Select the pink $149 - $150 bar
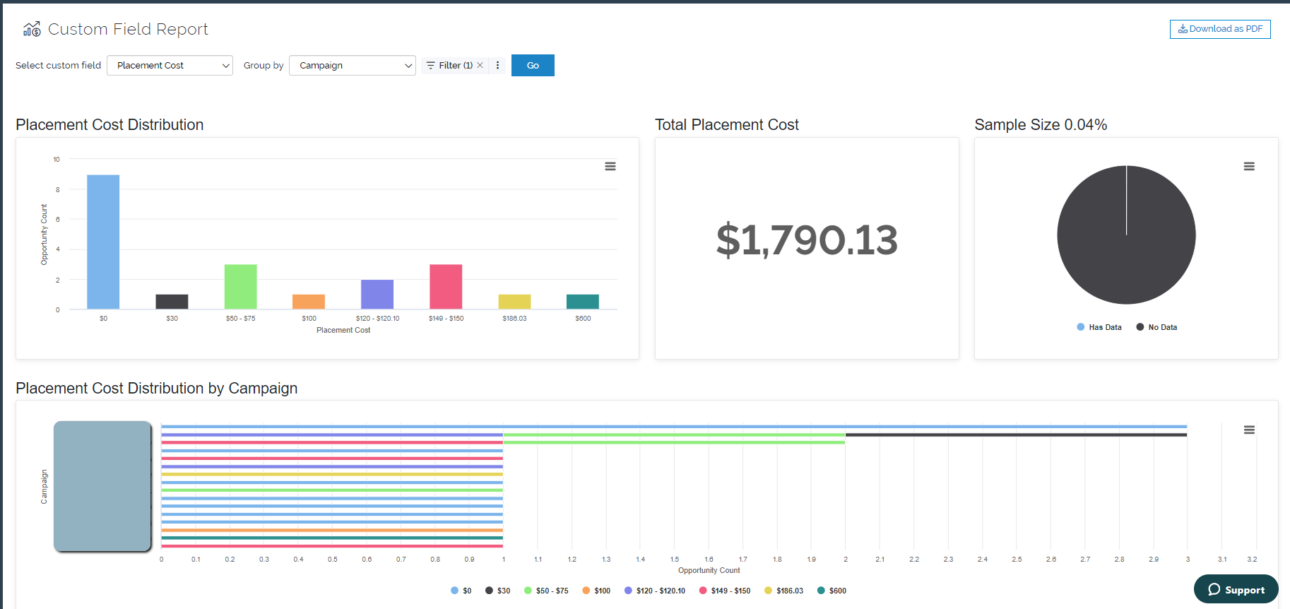This screenshot has width=1290, height=609. (446, 287)
